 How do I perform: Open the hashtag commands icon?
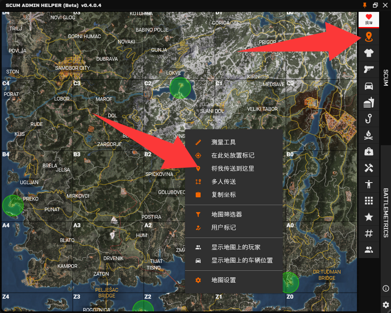click(368, 234)
